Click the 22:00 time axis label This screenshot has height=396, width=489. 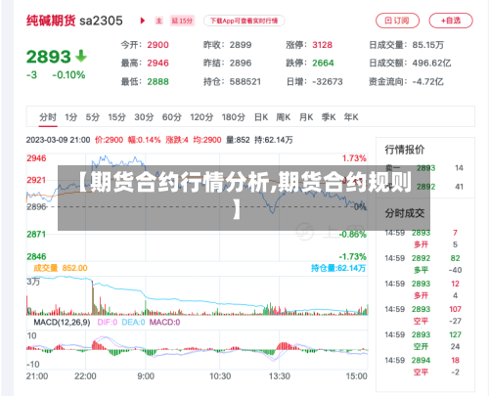click(x=85, y=376)
